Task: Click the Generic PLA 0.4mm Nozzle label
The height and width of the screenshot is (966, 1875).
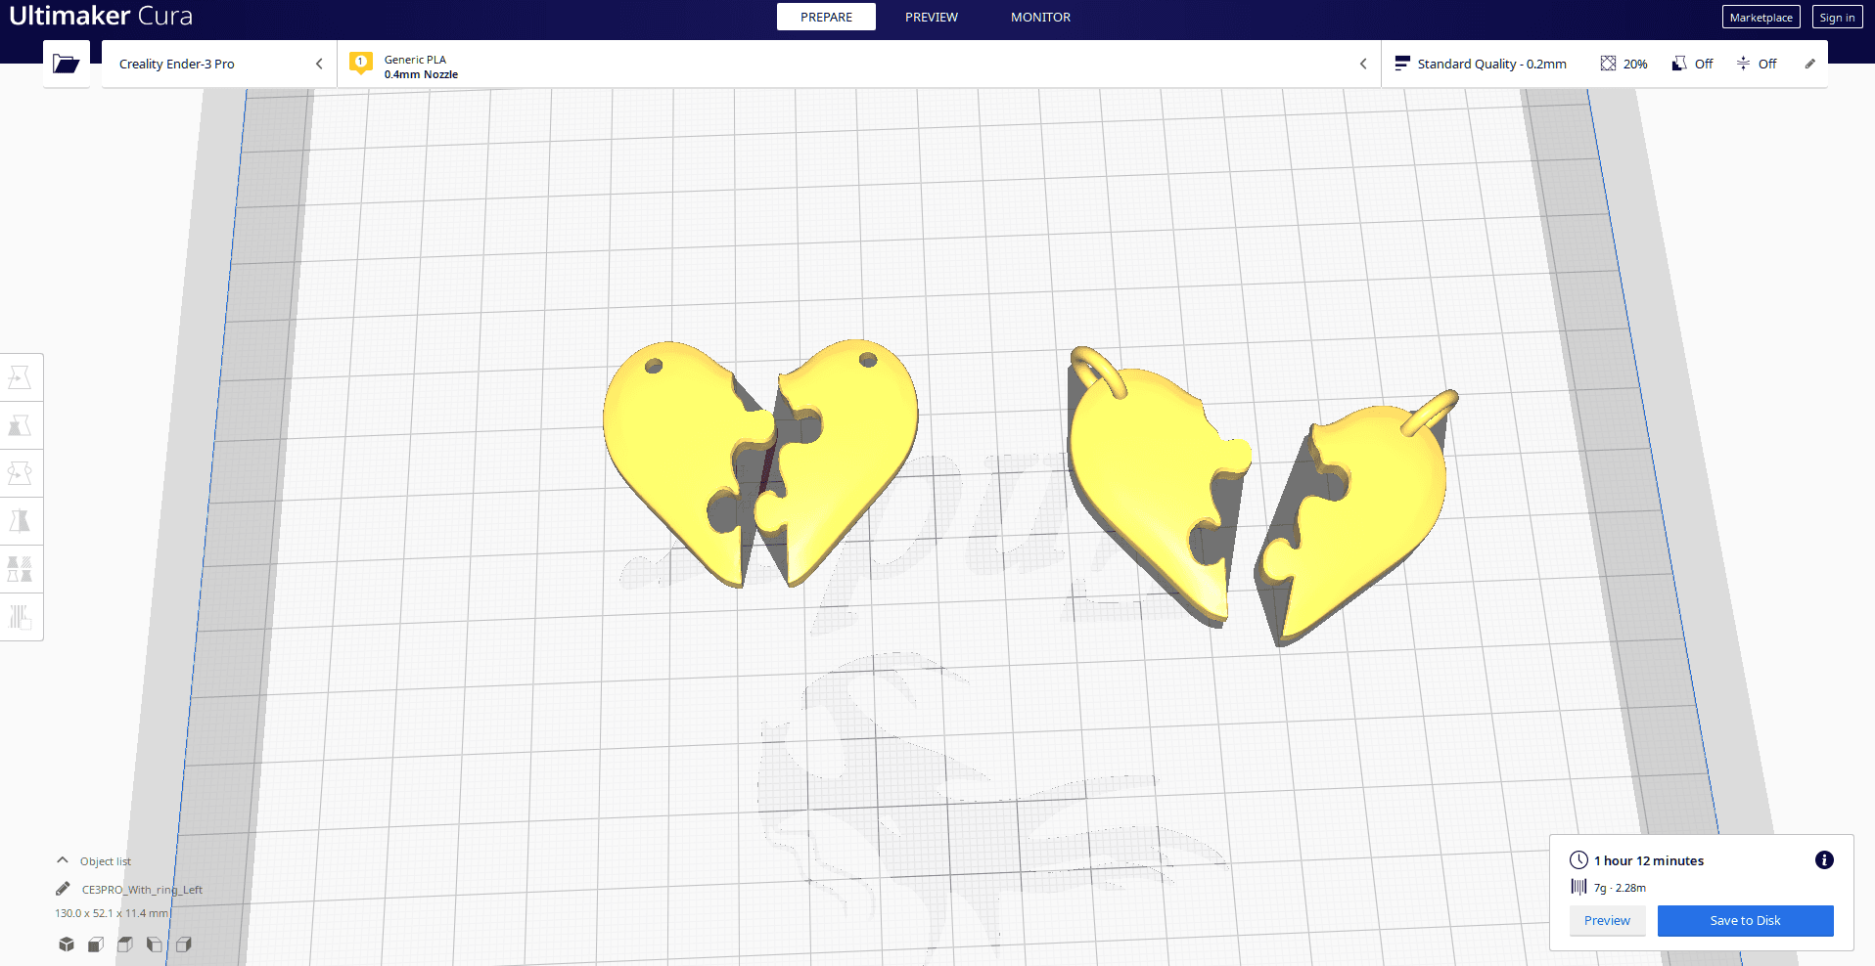Action: click(421, 66)
